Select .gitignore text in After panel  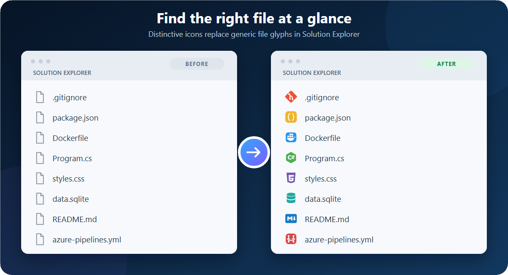322,98
